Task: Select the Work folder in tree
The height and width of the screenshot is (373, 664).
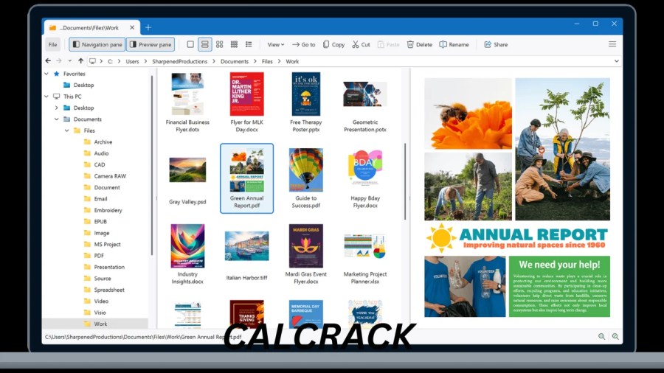Action: pyautogui.click(x=95, y=324)
